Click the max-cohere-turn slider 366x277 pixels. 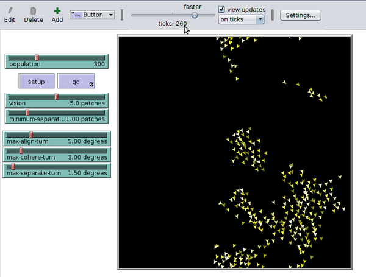[x=56, y=154]
